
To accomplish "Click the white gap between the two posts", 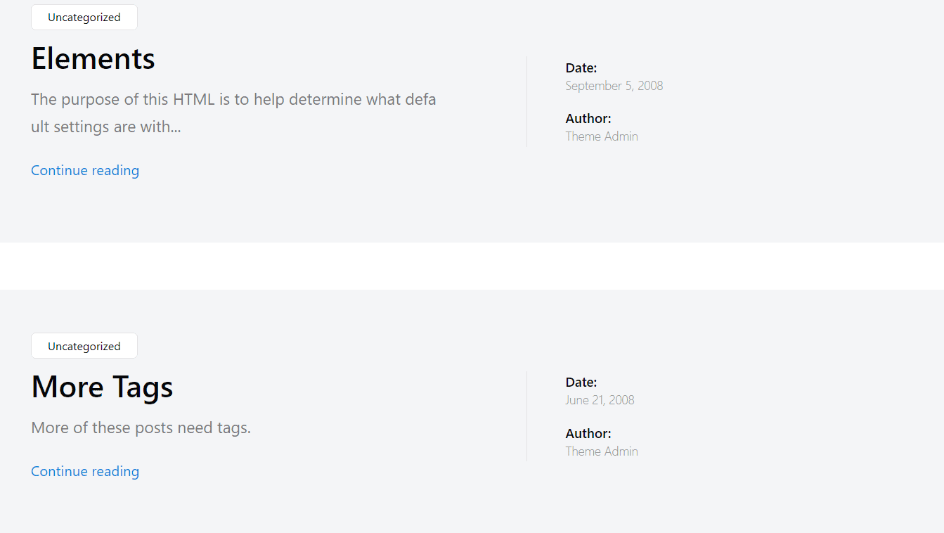I will click(x=472, y=266).
